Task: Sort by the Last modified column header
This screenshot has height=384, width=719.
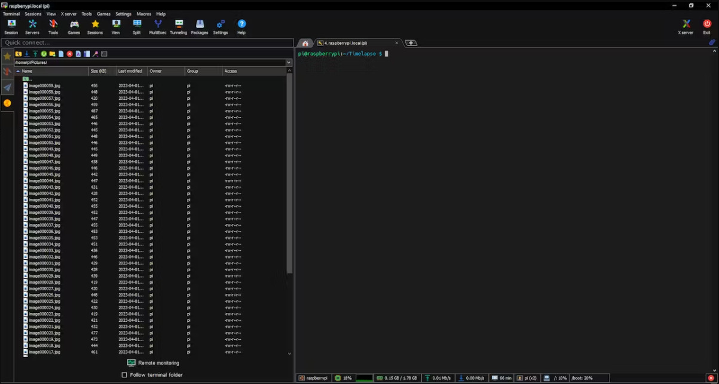Action: [131, 71]
